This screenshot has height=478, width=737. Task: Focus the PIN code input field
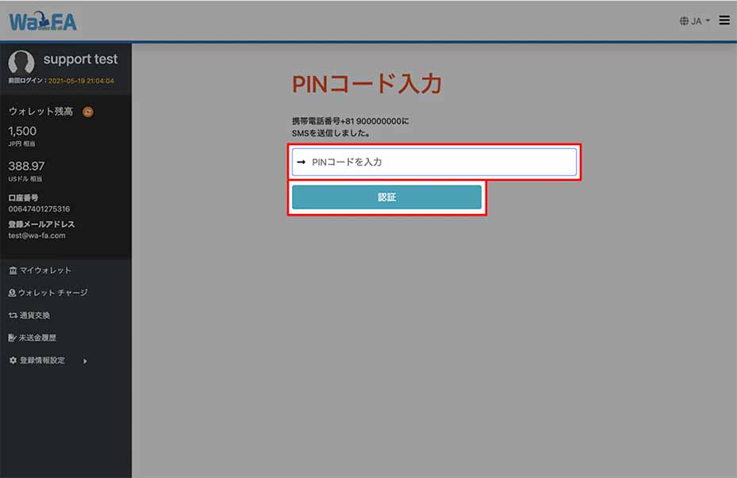(x=434, y=162)
